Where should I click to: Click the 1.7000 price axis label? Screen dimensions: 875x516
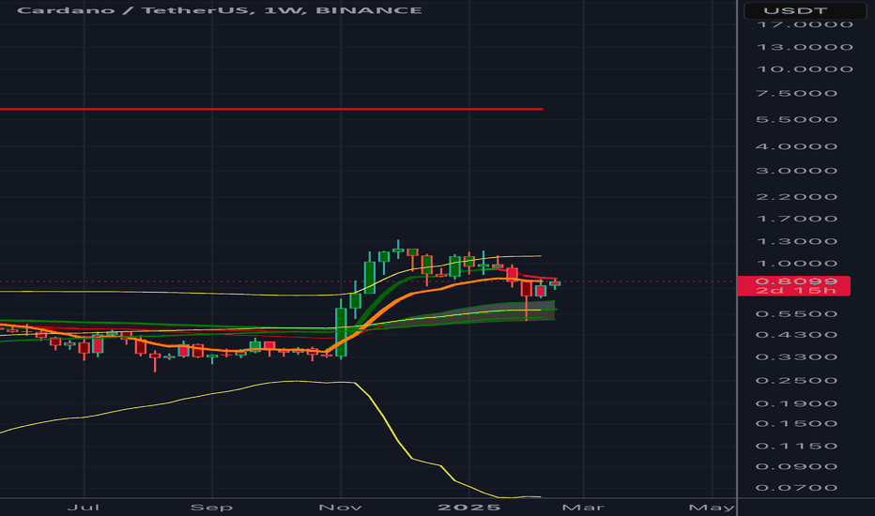tap(797, 219)
